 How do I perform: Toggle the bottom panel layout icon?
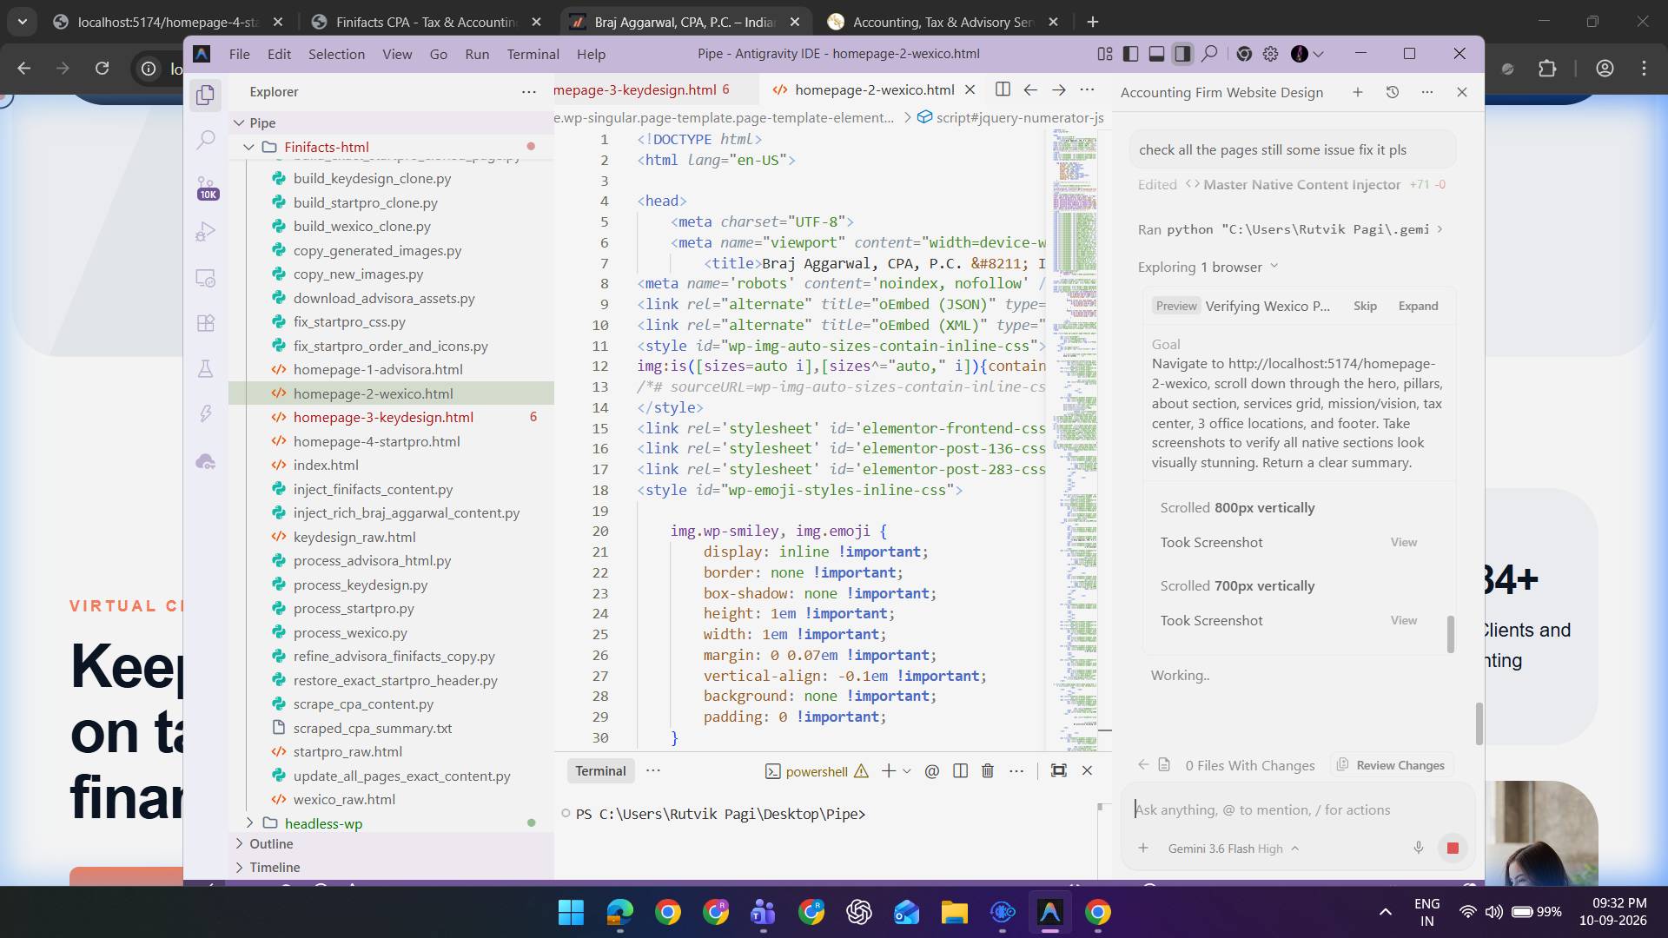(1156, 54)
